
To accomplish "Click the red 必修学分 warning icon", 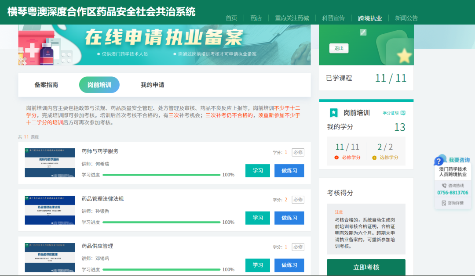I will point(336,158).
